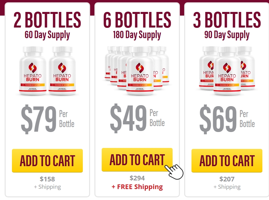This screenshot has width=269, height=200.
Task: Click the $294 total price
Action: tap(137, 178)
